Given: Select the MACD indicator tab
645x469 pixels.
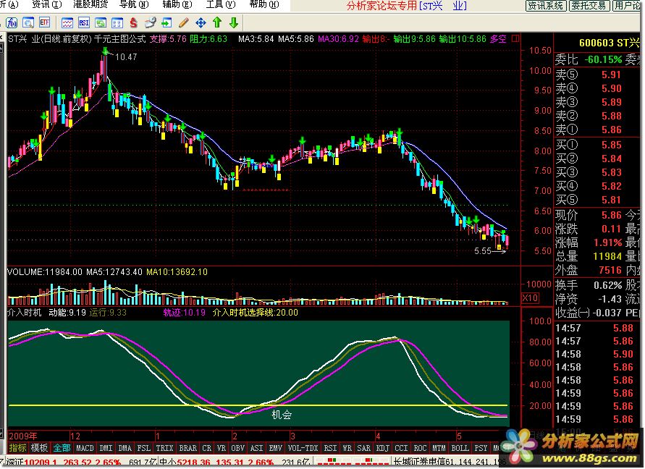Looking at the screenshot, I should tap(85, 448).
